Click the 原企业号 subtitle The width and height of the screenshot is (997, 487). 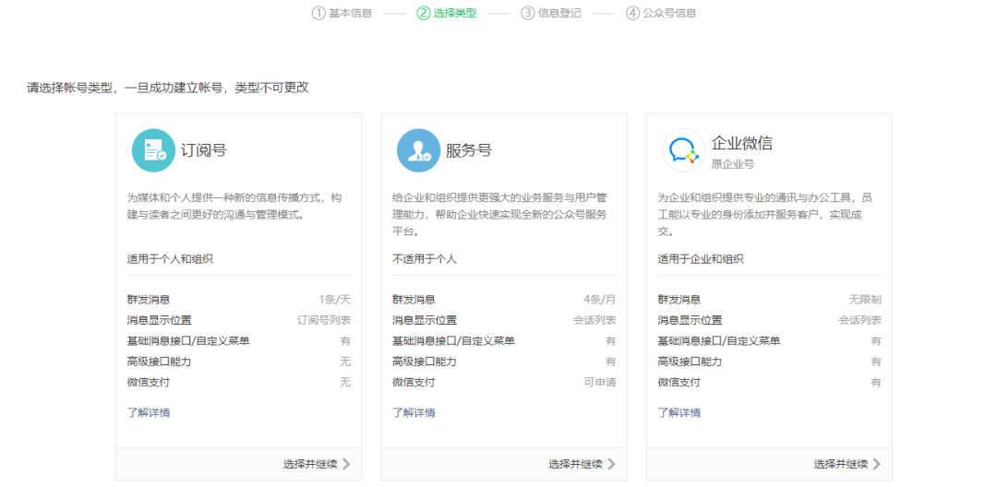732,164
